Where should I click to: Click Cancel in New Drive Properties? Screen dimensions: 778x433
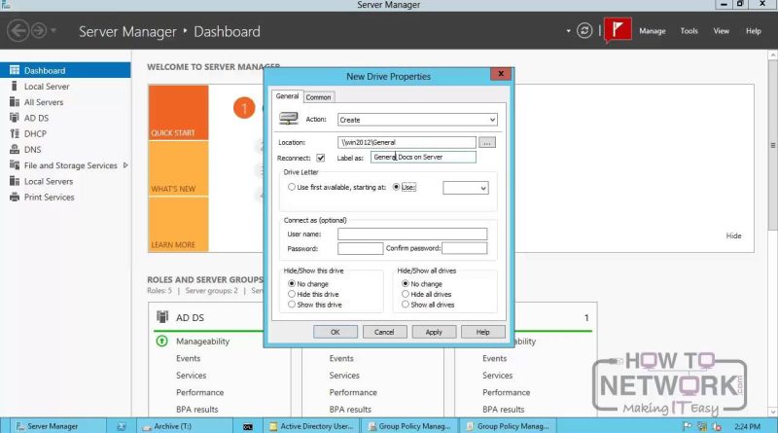pos(384,332)
